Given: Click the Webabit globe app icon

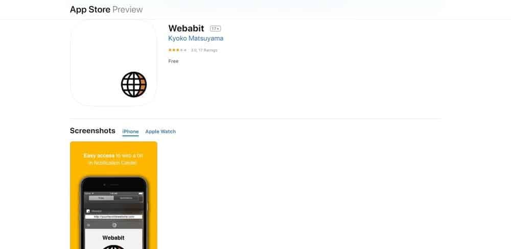Looking at the screenshot, I should (x=113, y=62).
